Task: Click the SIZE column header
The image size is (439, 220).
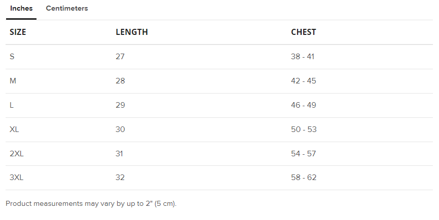Action: [18, 32]
